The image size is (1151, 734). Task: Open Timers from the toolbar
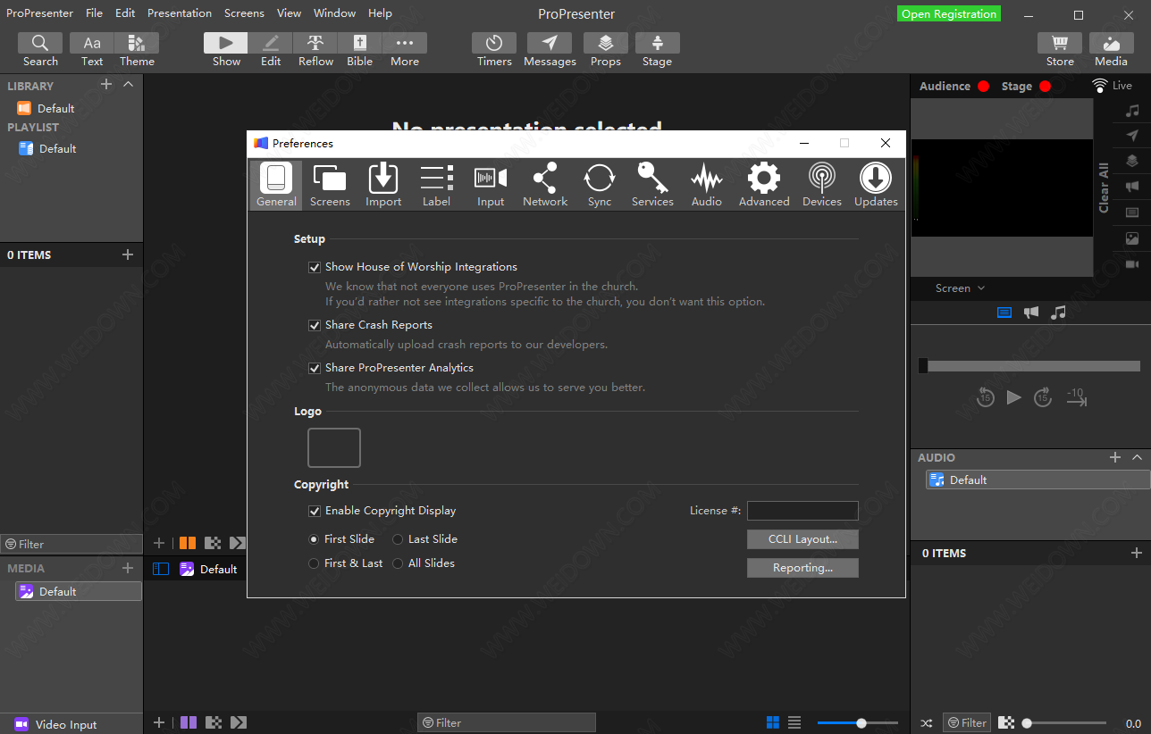(494, 50)
